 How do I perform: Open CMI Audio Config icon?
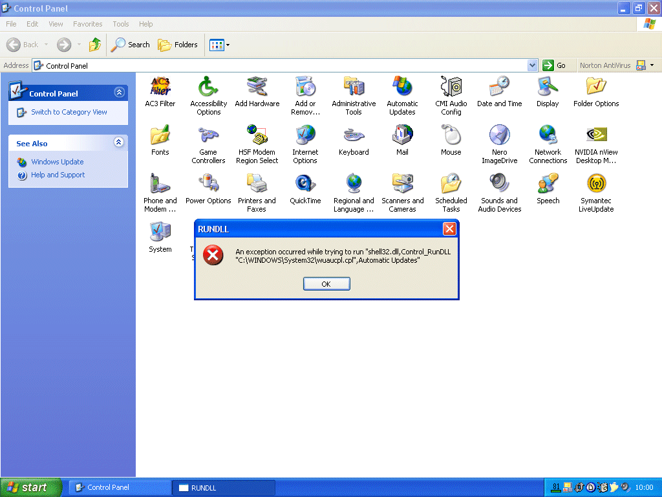[451, 87]
